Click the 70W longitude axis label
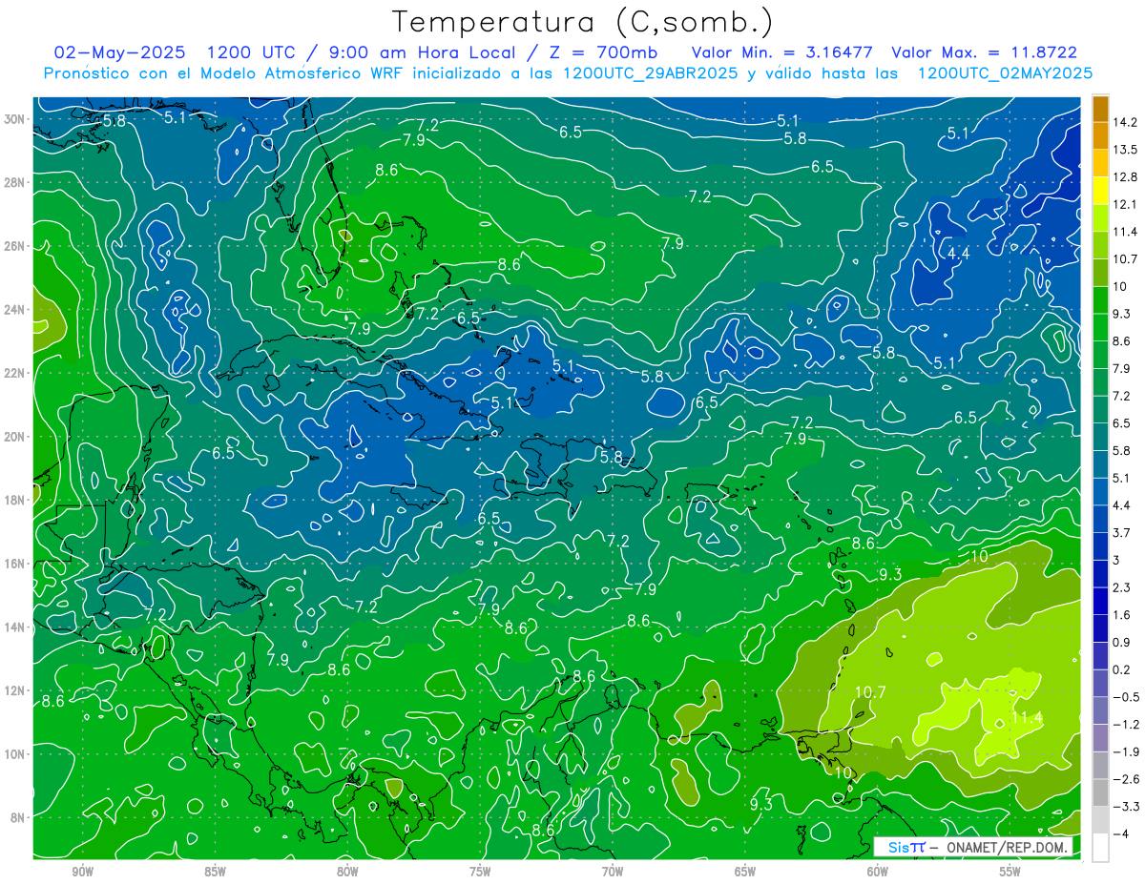1145x884 pixels. [x=613, y=872]
